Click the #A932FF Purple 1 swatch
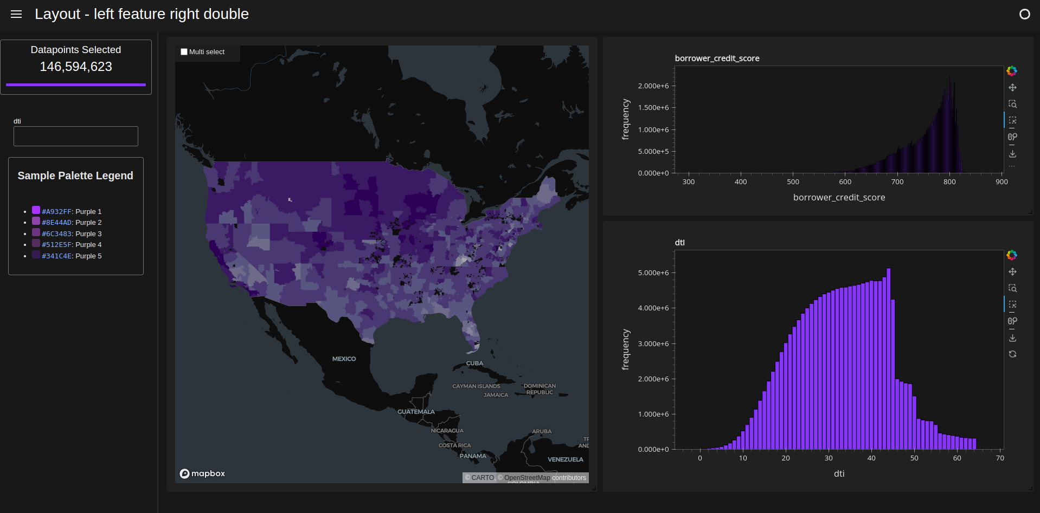The image size is (1040, 513). point(36,210)
